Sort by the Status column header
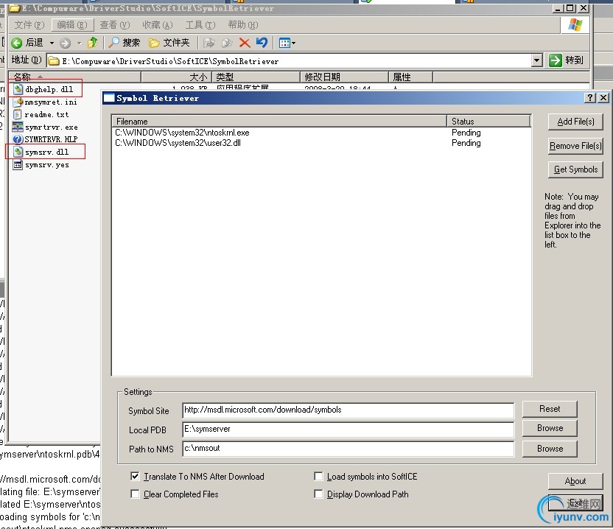 pos(488,122)
